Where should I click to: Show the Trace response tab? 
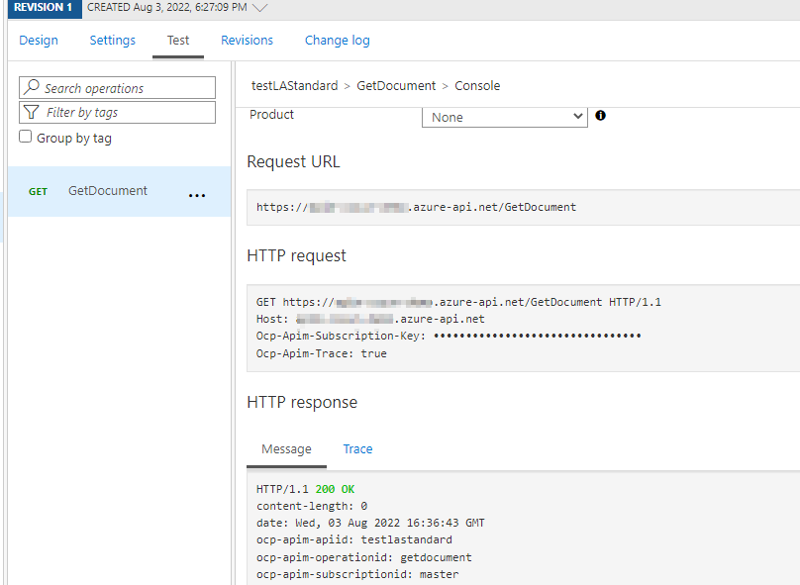point(357,449)
